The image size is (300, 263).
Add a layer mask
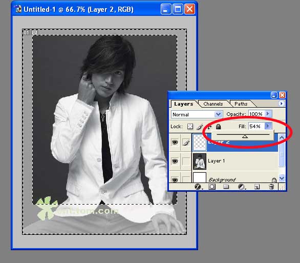point(212,187)
